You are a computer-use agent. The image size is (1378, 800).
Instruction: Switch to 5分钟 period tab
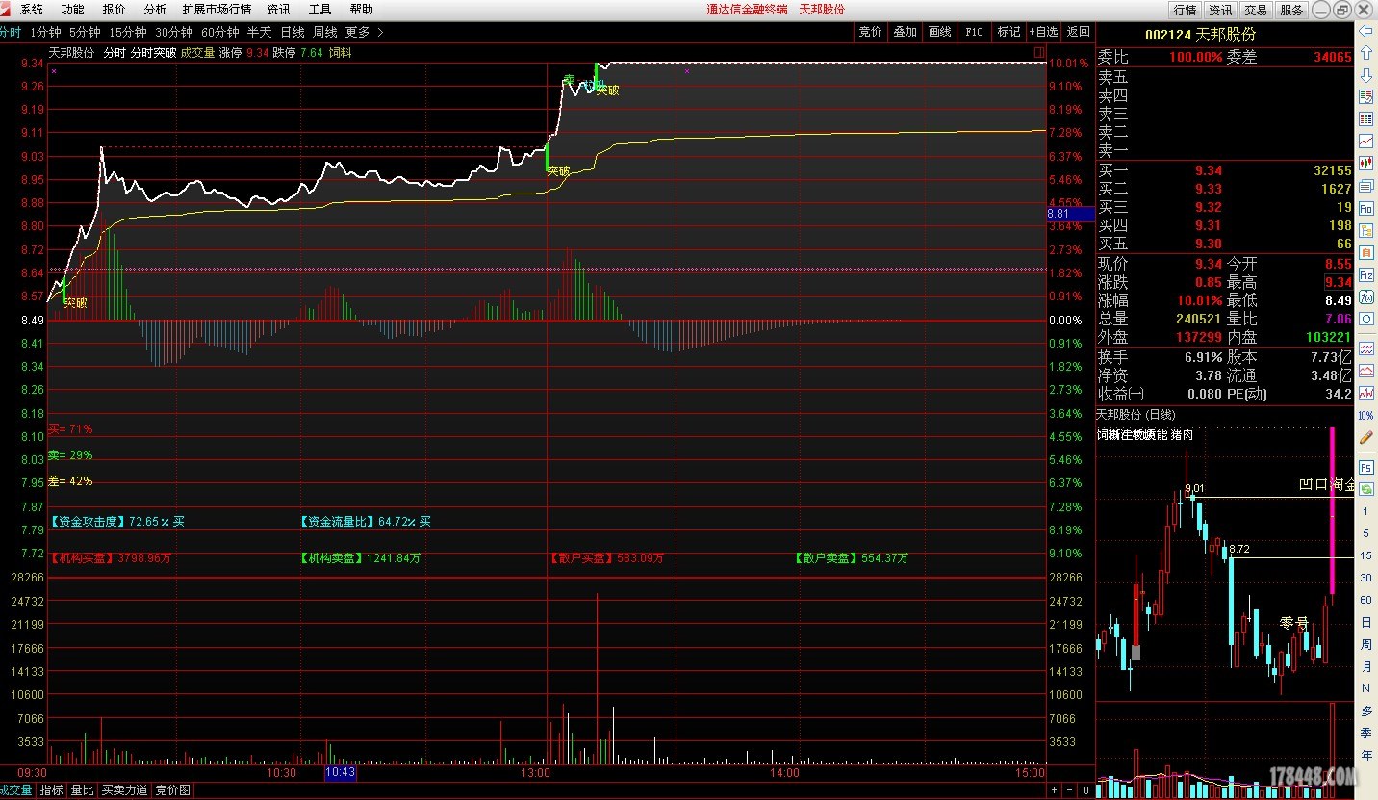coord(84,32)
